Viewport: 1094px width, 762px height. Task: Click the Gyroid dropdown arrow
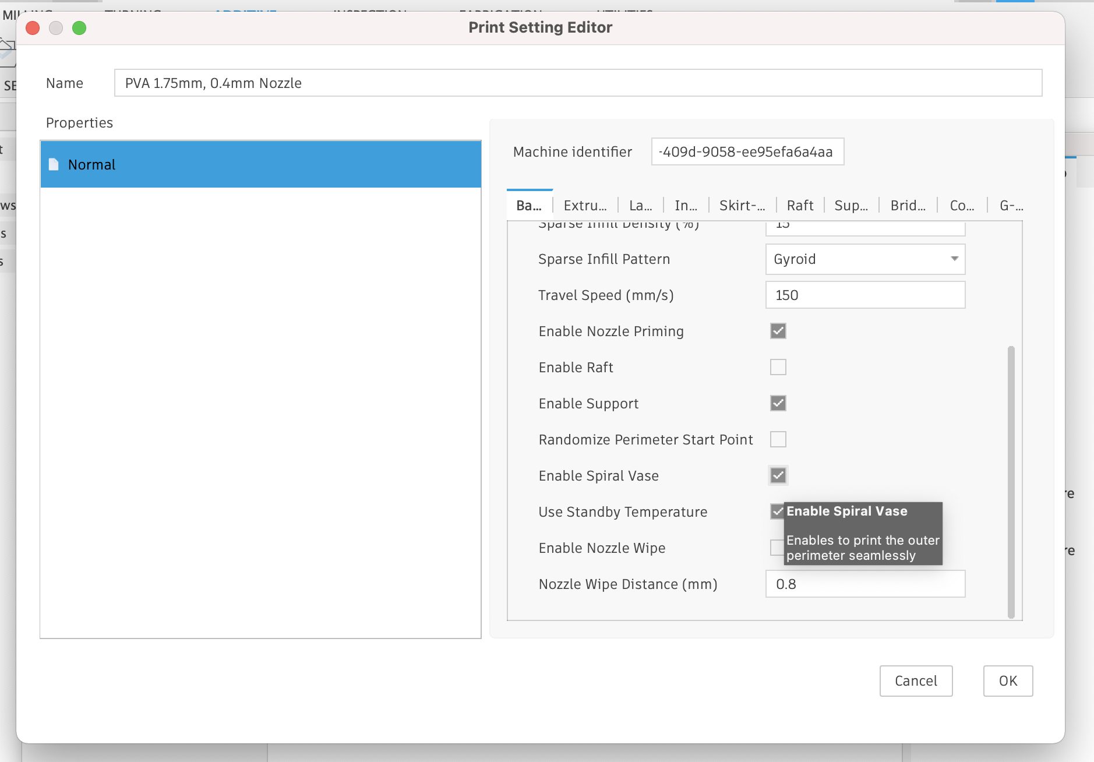click(954, 259)
